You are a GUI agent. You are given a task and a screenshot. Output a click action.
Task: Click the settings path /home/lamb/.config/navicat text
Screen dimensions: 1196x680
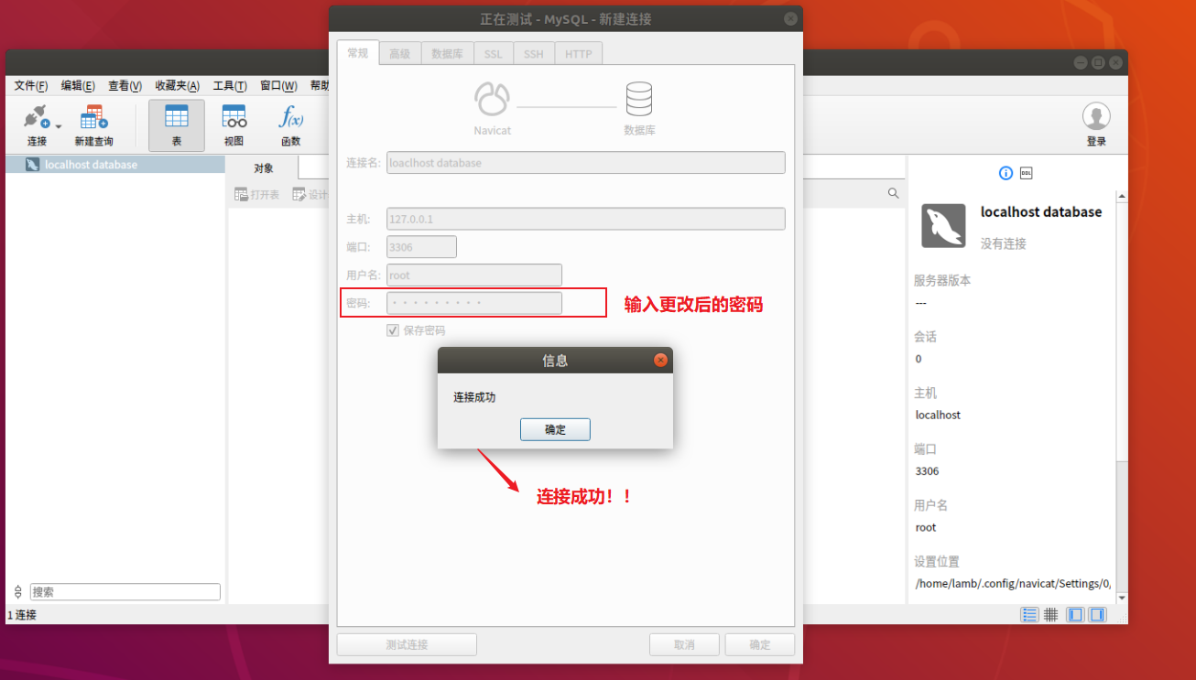click(1014, 583)
